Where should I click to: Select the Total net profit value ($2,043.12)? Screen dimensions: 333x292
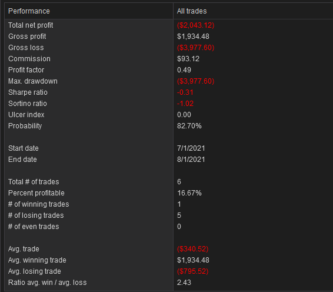click(x=195, y=25)
